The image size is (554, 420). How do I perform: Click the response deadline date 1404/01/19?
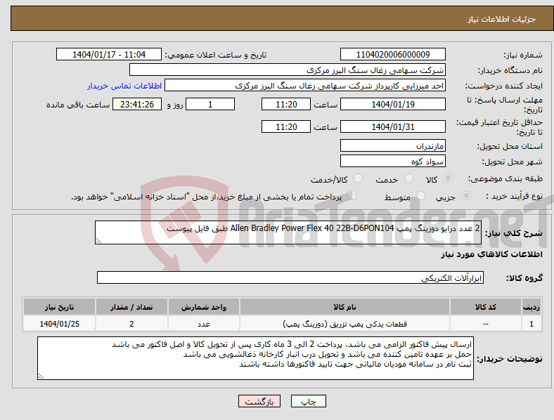coord(392,104)
